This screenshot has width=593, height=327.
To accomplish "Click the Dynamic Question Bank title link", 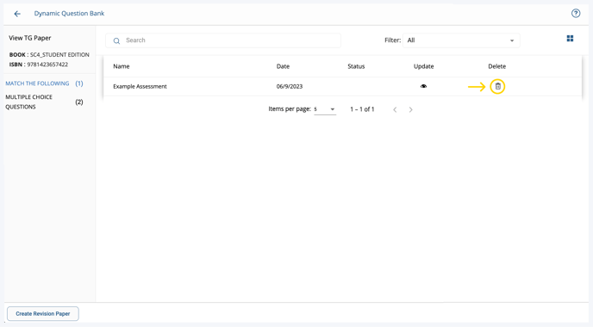I will [x=69, y=13].
